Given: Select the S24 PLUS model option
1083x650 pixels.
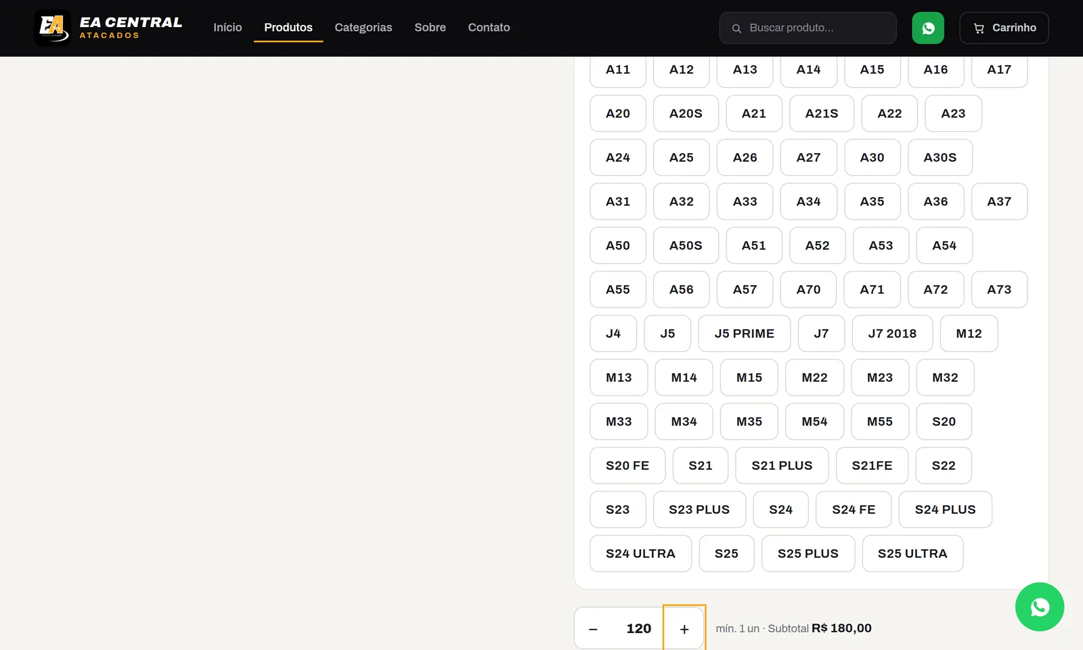Looking at the screenshot, I should tap(946, 510).
